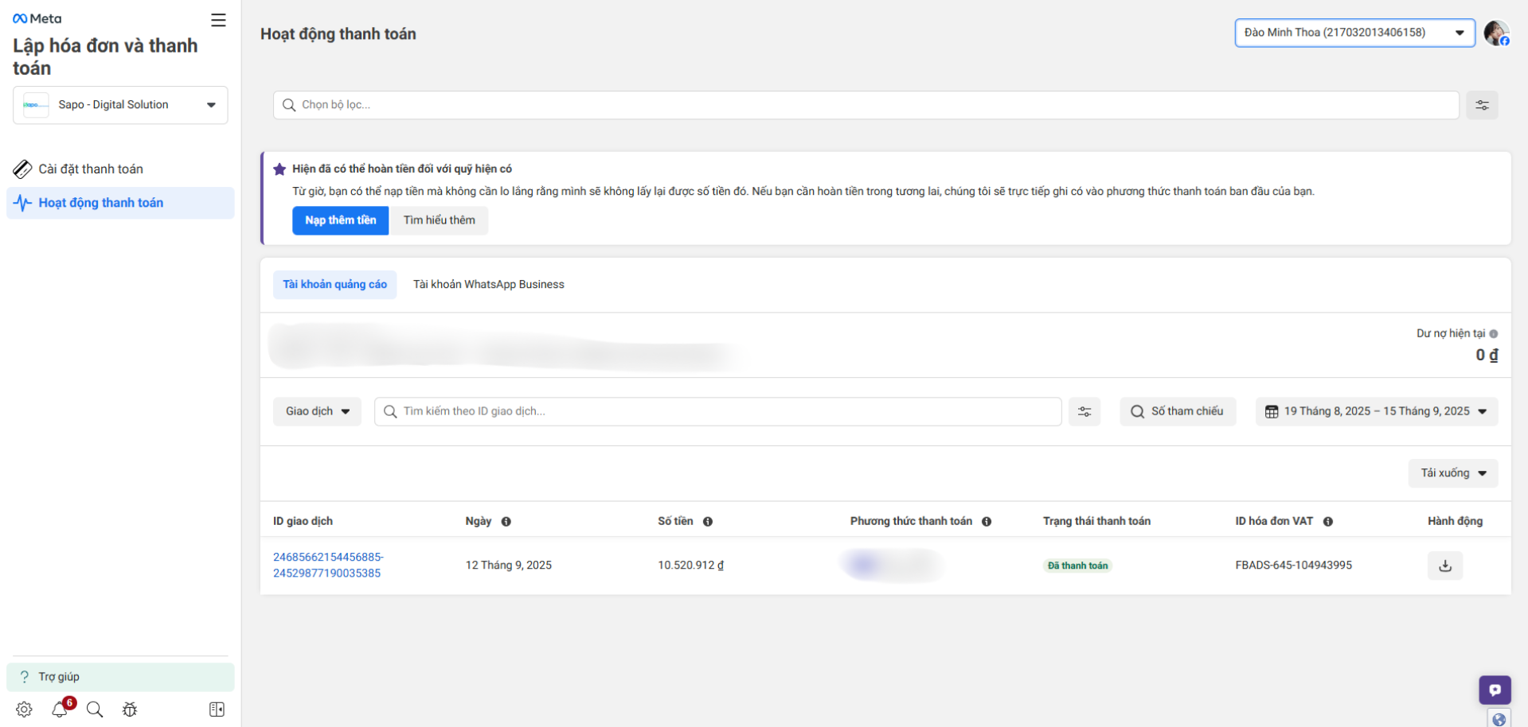Open the Đào Minh Thoa account dropdown
The width and height of the screenshot is (1528, 727).
coord(1354,33)
